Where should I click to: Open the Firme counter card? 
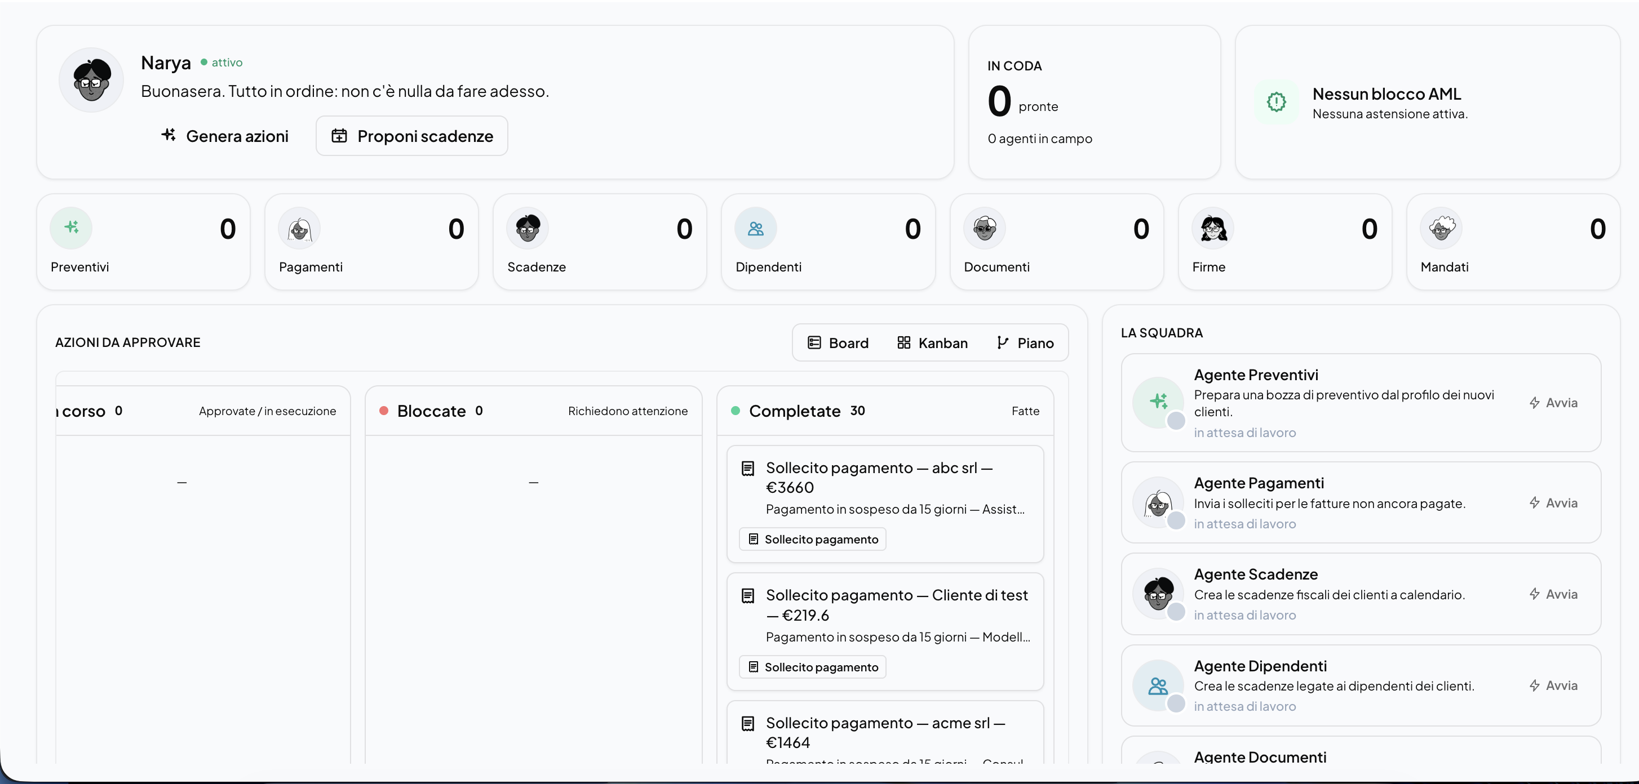(1285, 242)
